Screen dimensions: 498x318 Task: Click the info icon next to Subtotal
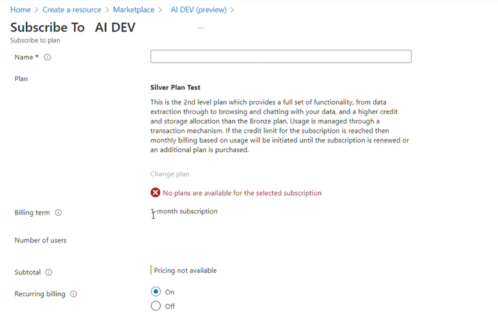(x=48, y=272)
